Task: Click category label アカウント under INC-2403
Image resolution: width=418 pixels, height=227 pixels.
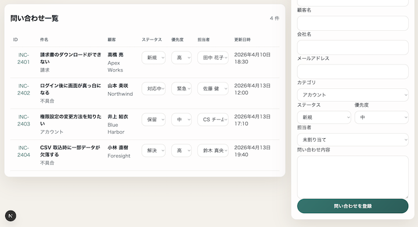Action: (x=52, y=132)
